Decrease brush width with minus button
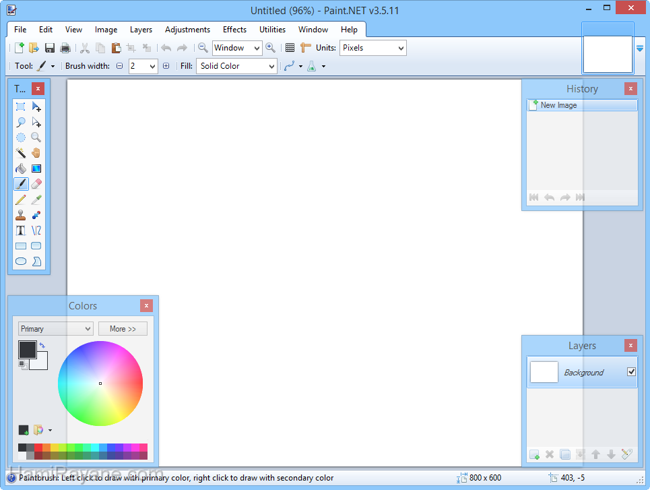 tap(119, 66)
